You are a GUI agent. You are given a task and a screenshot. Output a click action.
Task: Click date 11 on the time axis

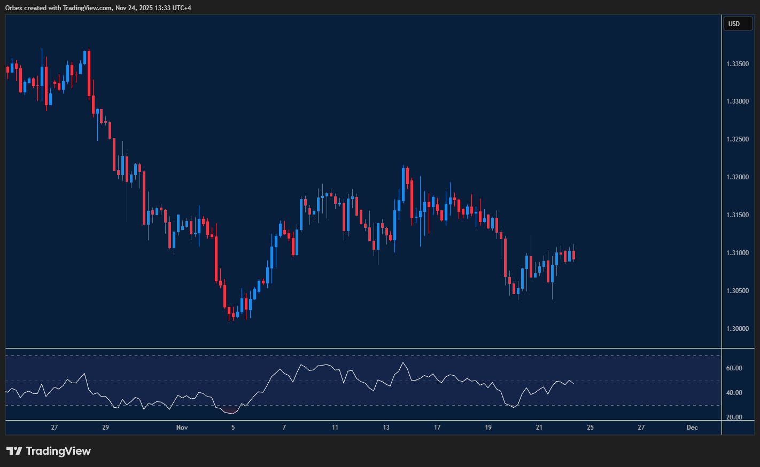335,428
